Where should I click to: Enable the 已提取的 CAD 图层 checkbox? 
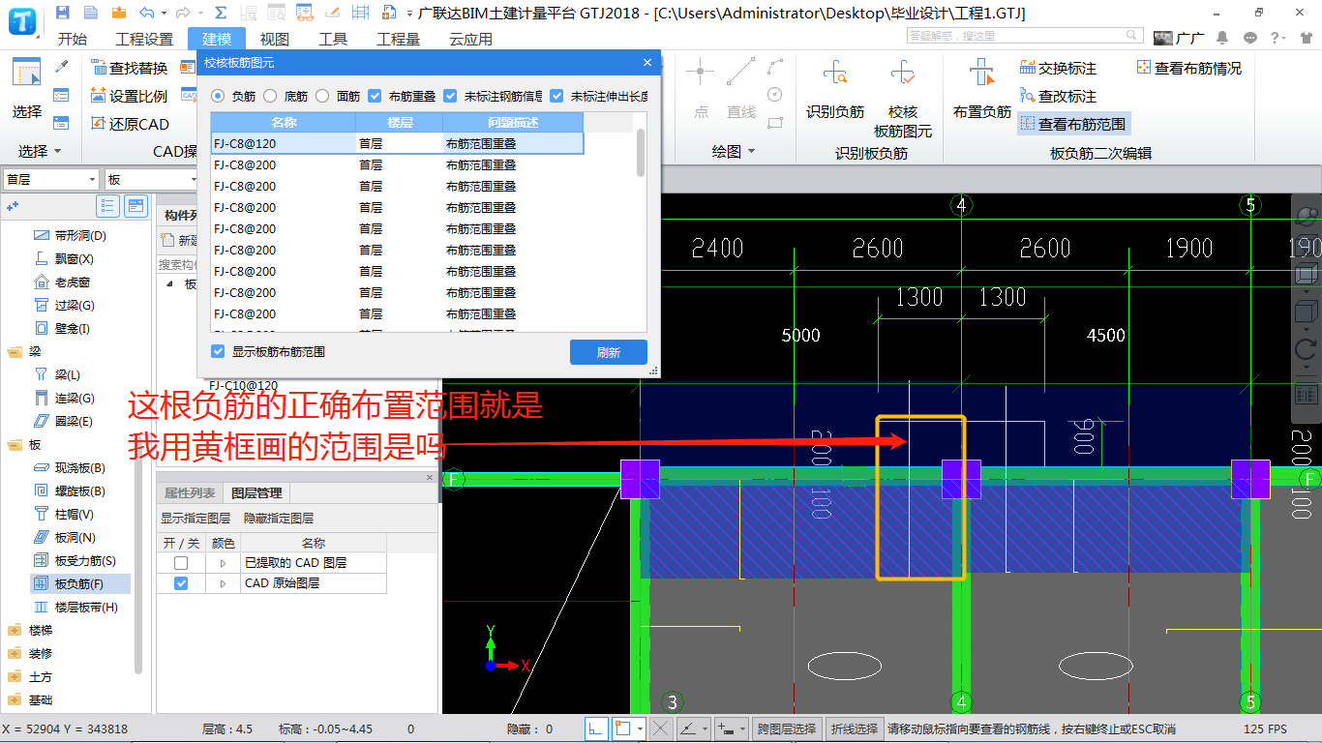coord(181,562)
